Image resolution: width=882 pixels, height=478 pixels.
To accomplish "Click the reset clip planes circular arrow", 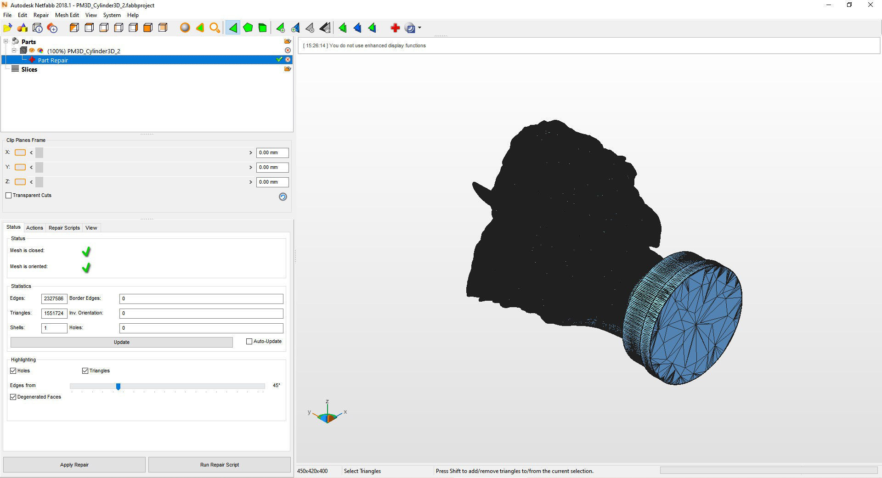I will click(283, 197).
